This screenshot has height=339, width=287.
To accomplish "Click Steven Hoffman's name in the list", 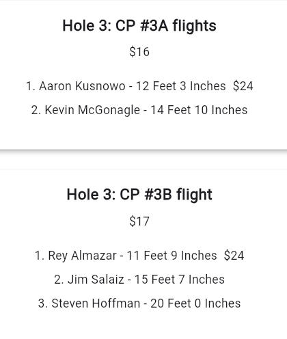I will [x=96, y=303].
